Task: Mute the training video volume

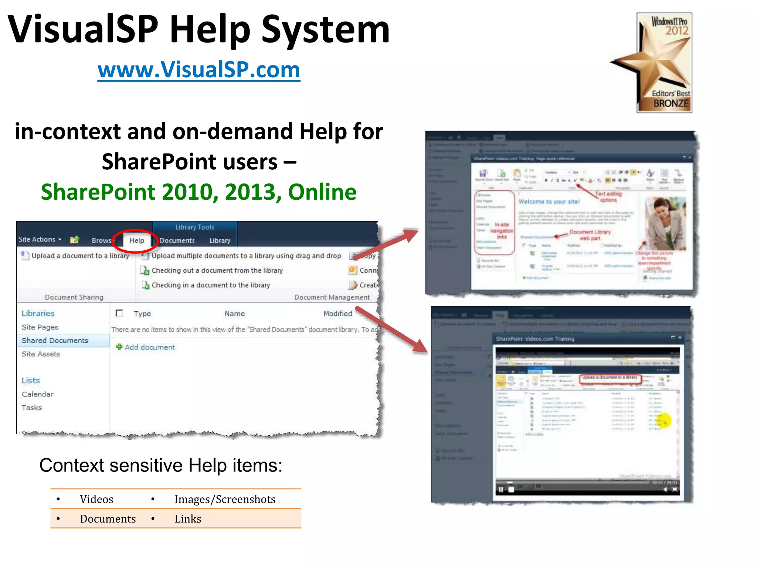Action: pos(665,489)
